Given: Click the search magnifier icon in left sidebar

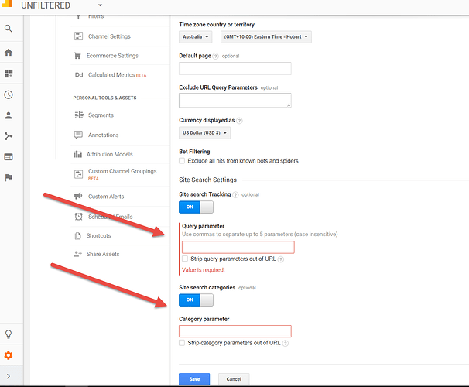Looking at the screenshot, I should click(9, 29).
